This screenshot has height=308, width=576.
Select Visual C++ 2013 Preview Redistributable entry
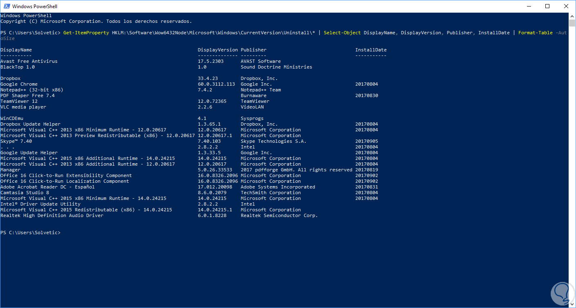click(x=98, y=135)
